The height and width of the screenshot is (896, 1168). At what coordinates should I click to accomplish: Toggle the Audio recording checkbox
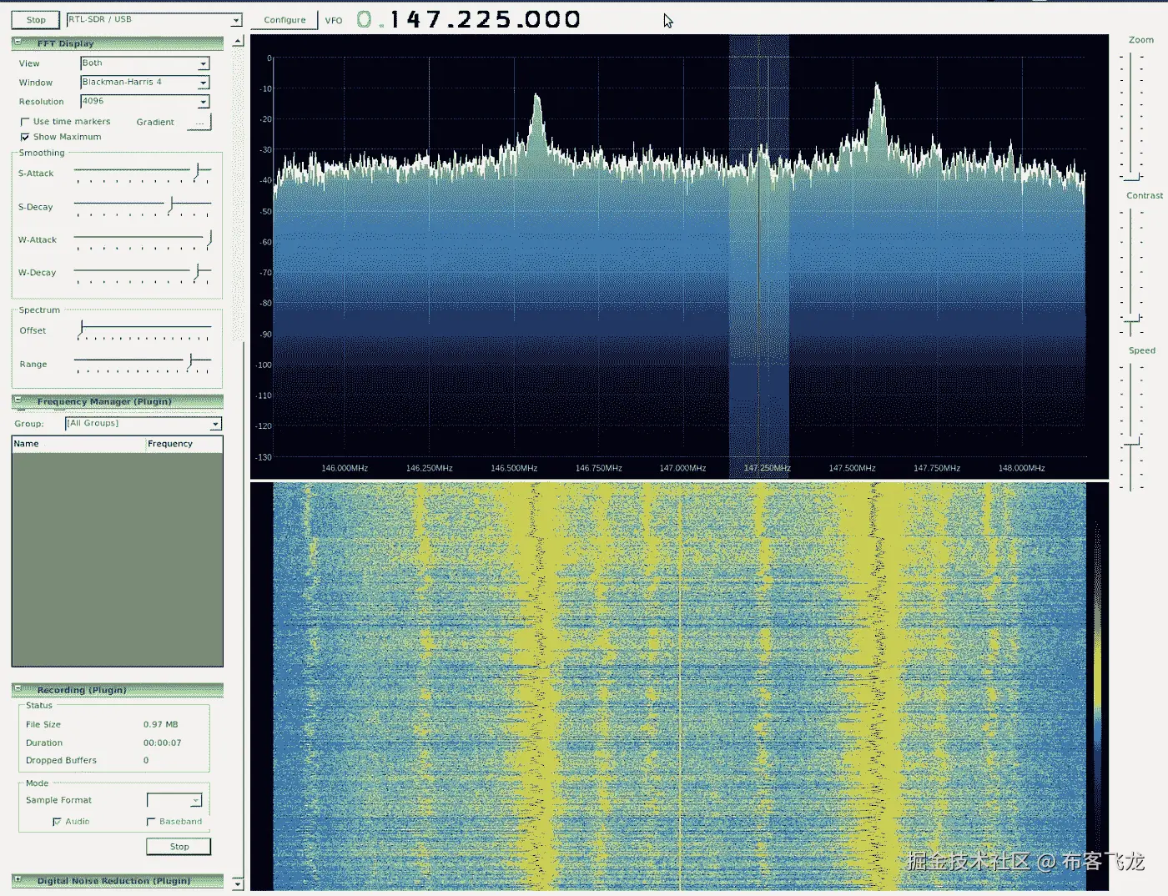coord(57,822)
